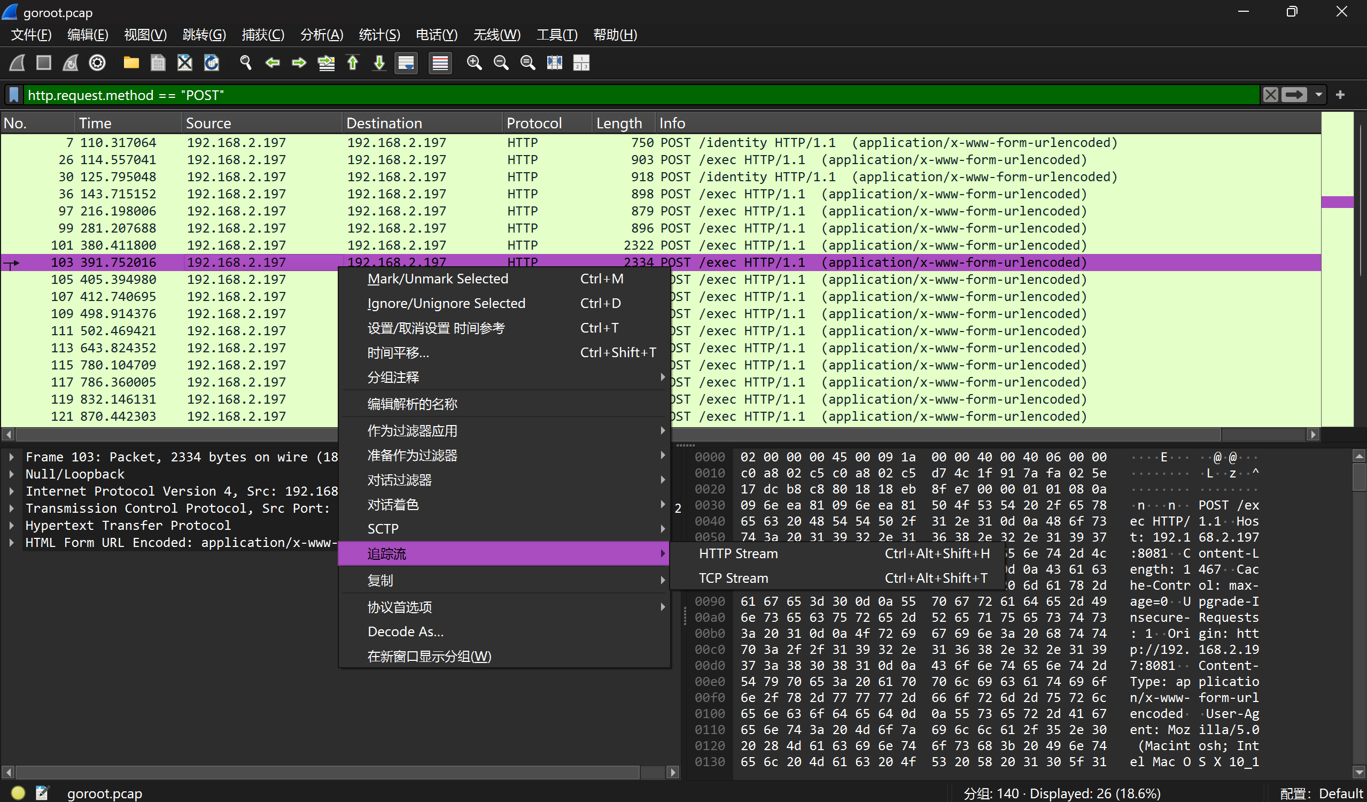
Task: Toggle auto-scroll during live capture
Action: tap(406, 63)
